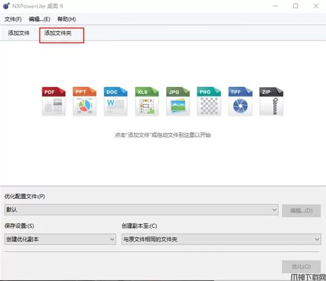Open the 文件(F) menu
The height and width of the screenshot is (281, 326).
(13, 20)
